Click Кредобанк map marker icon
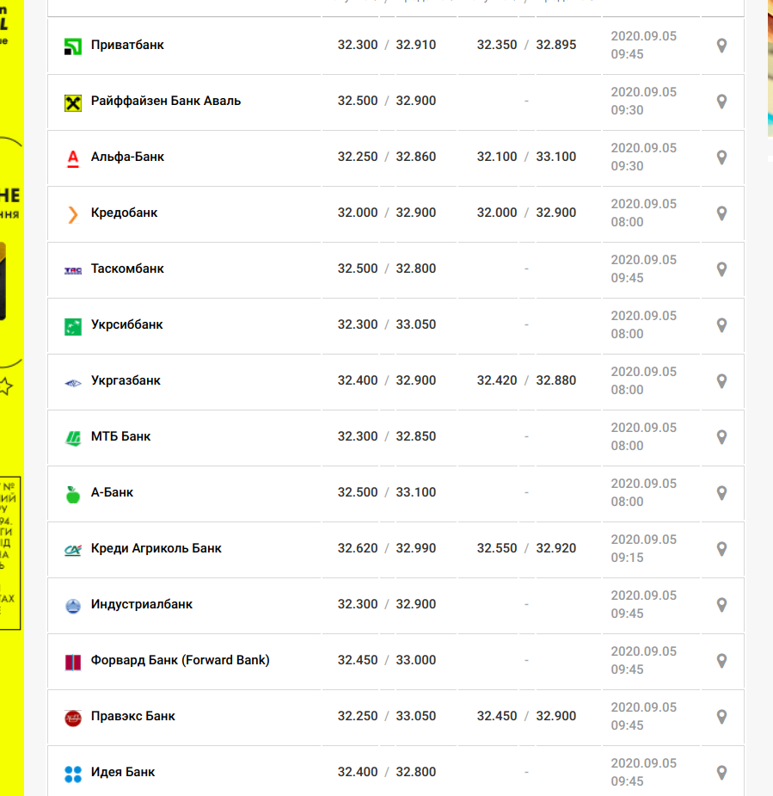773x796 pixels. pos(721,213)
